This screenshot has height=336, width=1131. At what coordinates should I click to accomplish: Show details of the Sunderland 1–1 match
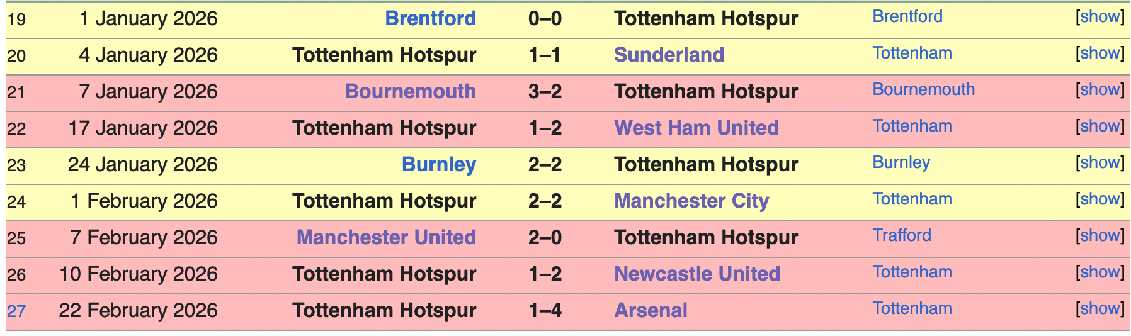(x=1100, y=53)
